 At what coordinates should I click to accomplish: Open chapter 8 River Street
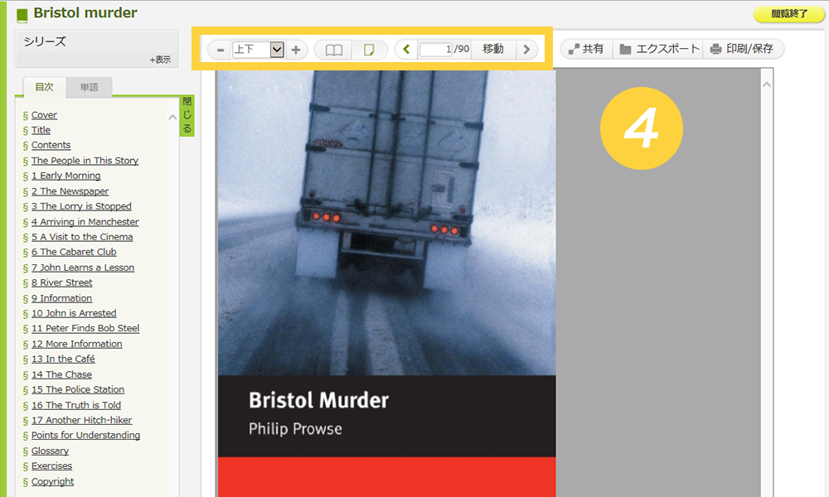[x=62, y=283]
